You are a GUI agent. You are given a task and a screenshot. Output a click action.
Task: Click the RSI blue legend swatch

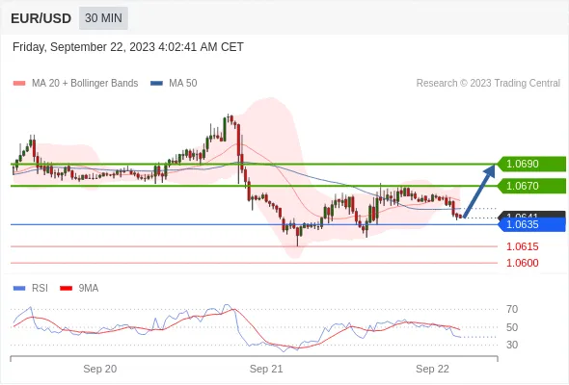pos(19,289)
